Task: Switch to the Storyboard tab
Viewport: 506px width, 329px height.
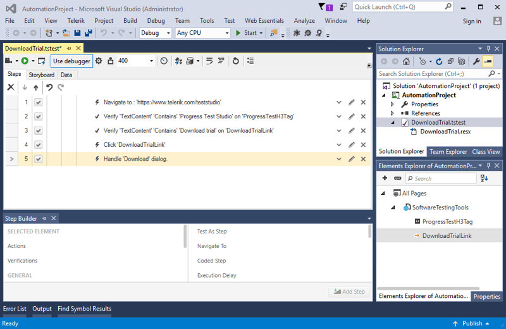Action: click(x=42, y=75)
